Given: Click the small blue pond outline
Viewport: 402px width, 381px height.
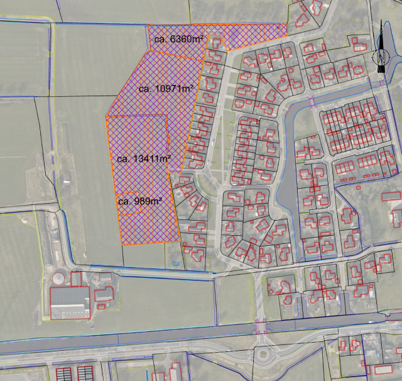Looking at the screenshot, I should [x=174, y=262].
